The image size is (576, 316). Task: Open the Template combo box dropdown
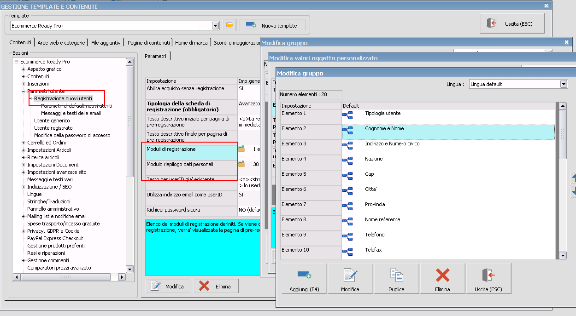coord(215,26)
